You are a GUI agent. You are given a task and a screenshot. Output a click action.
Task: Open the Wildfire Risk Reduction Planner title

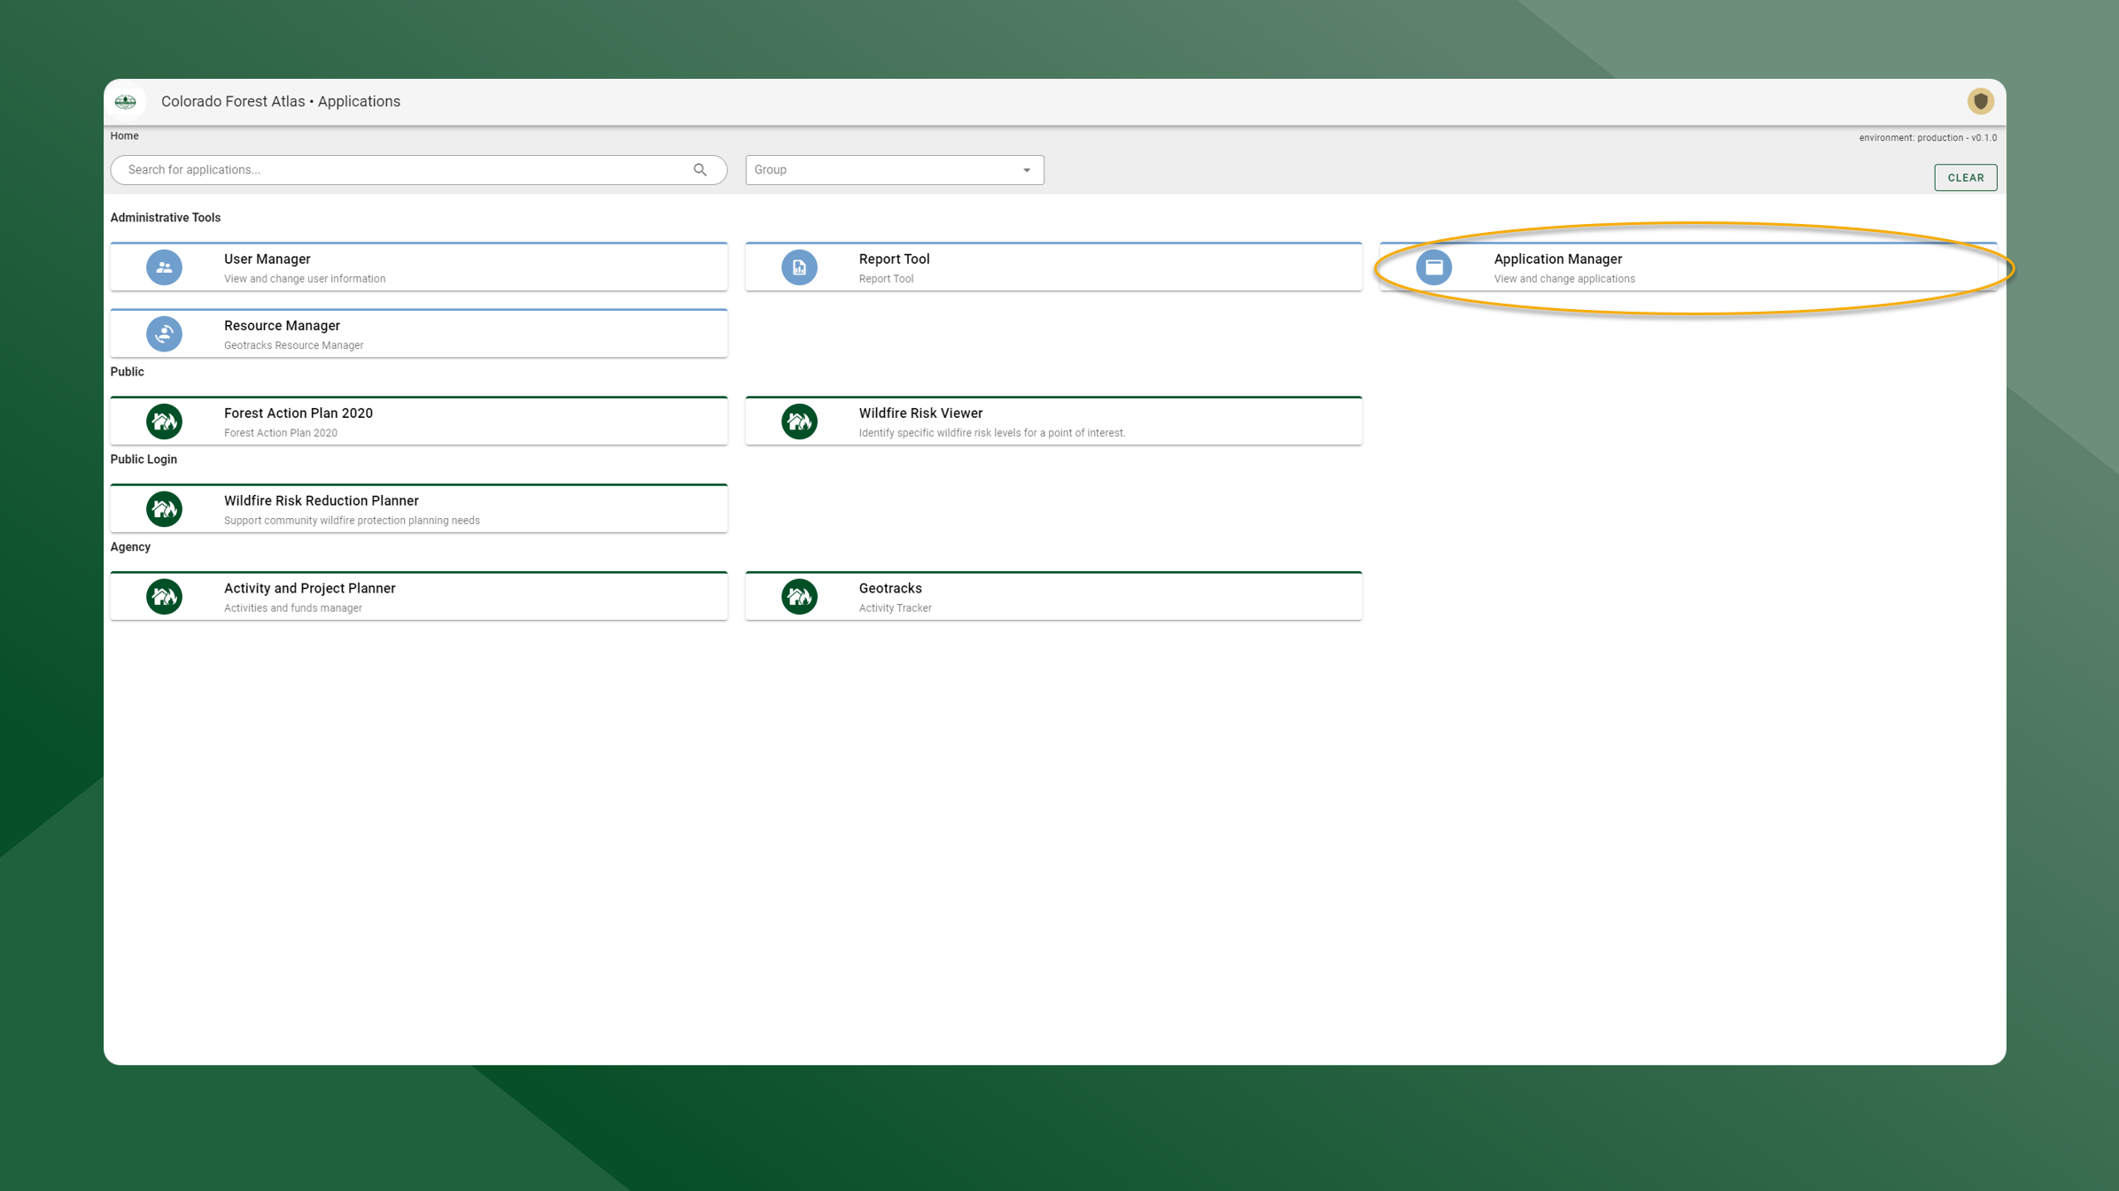tap(322, 501)
